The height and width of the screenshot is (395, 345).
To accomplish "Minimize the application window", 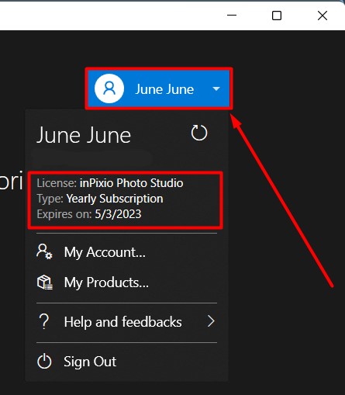I will click(232, 16).
